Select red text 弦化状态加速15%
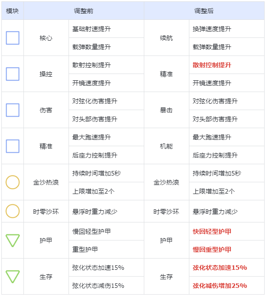Image resolution: width=266 pixels, height=296 pixels. pos(220,268)
